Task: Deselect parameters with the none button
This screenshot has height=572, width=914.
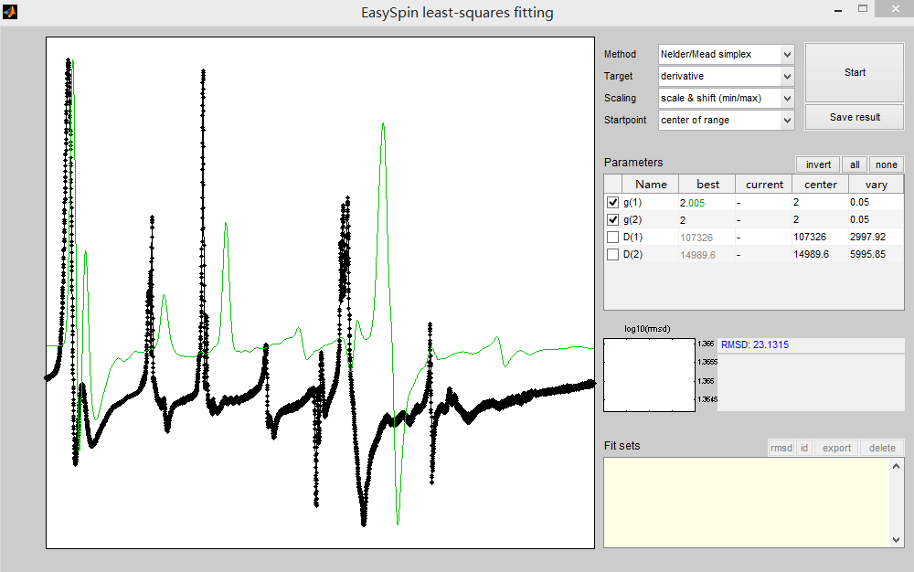Action: tap(887, 164)
